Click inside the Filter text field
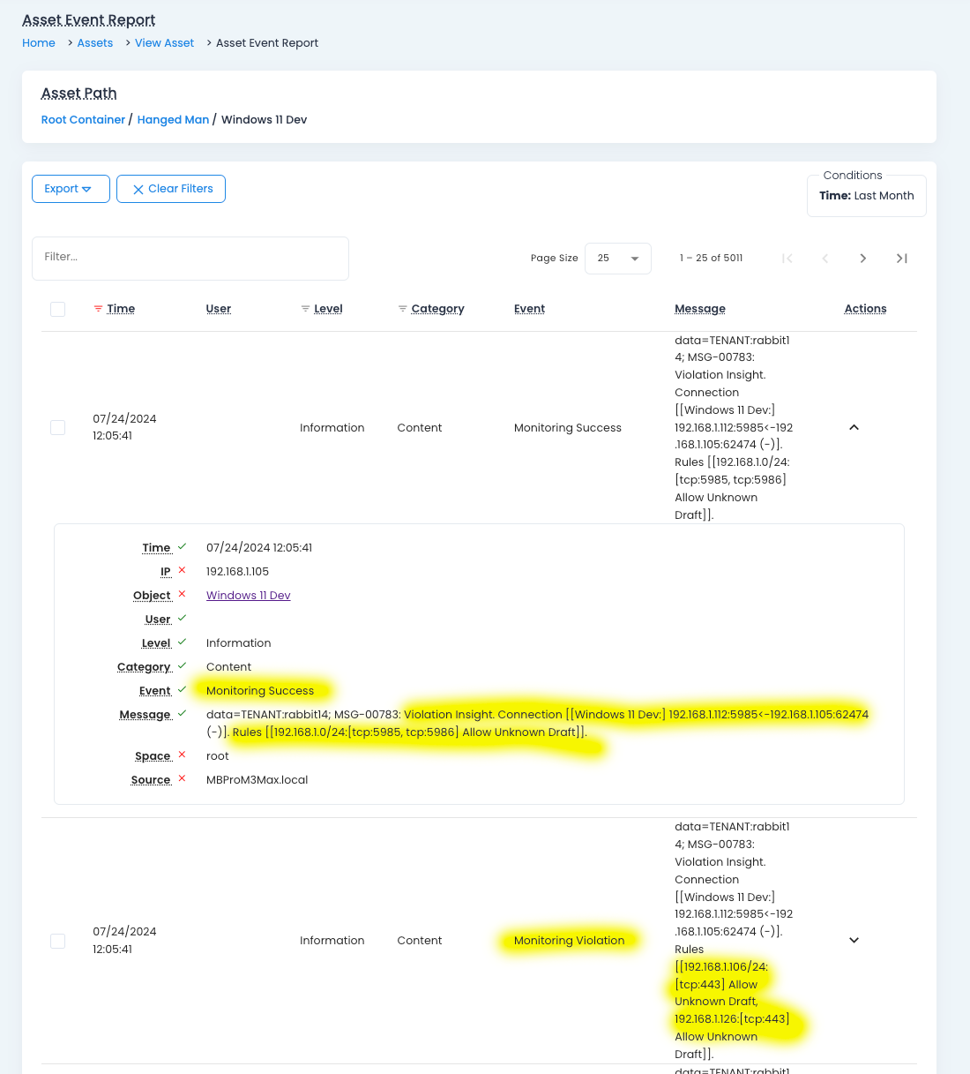 pyautogui.click(x=190, y=258)
